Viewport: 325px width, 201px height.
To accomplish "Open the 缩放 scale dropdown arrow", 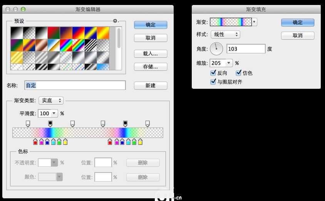I will (230, 63).
